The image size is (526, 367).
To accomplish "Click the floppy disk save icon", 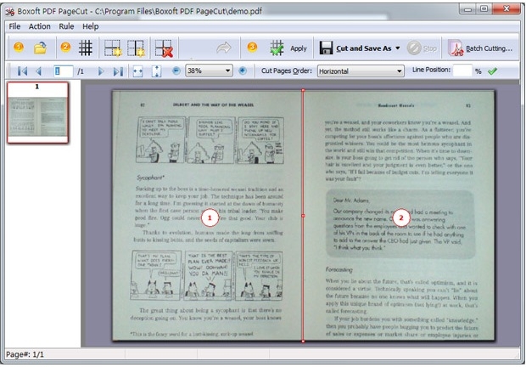I will point(326,48).
